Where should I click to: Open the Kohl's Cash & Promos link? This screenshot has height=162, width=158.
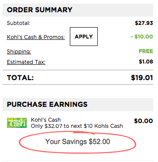(x=36, y=37)
